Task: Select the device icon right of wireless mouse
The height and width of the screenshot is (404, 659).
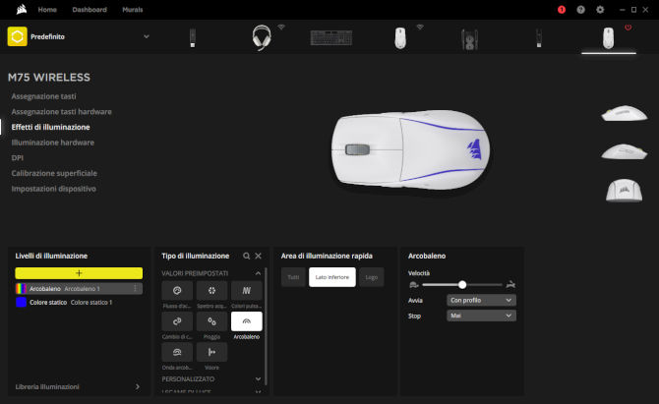Action: (469, 39)
